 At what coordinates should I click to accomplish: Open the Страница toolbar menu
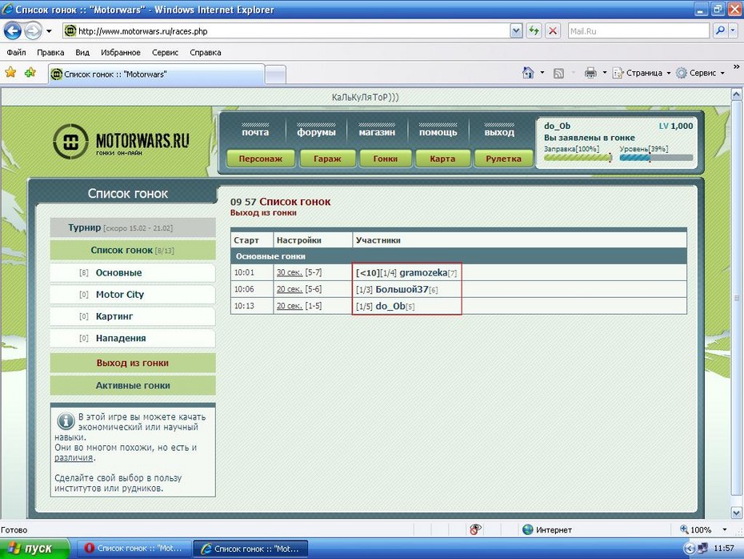pyautogui.click(x=642, y=73)
